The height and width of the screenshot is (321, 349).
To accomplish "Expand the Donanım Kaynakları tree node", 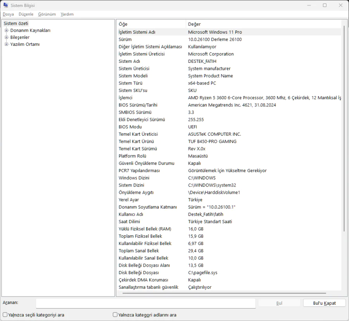I will [6, 30].
